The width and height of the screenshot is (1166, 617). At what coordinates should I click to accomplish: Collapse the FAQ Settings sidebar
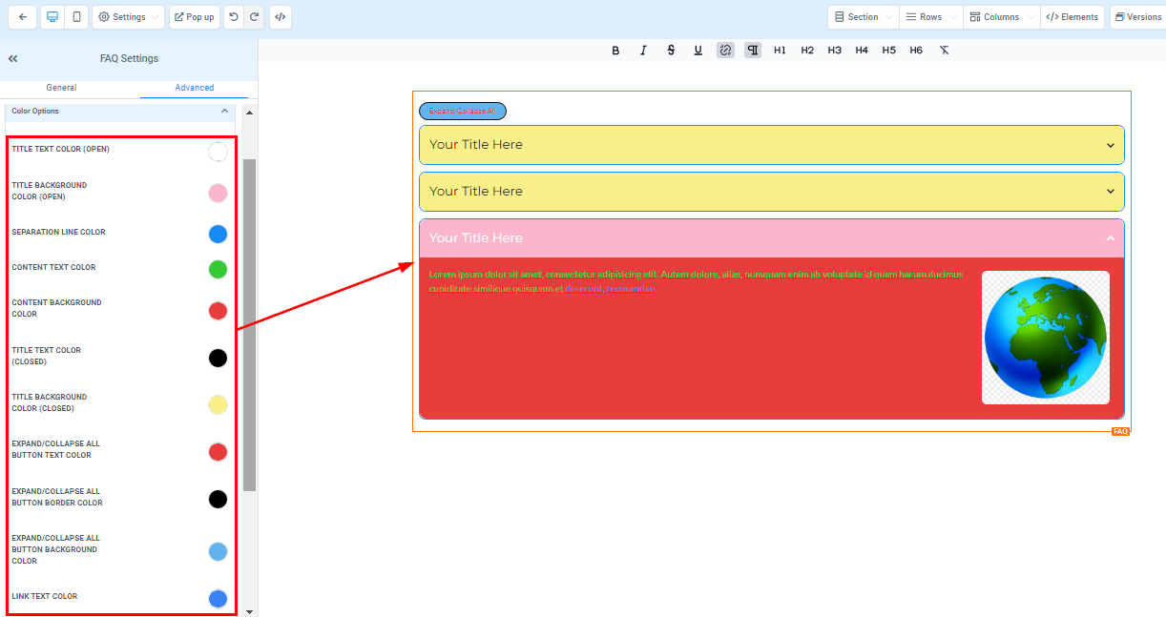coord(13,58)
